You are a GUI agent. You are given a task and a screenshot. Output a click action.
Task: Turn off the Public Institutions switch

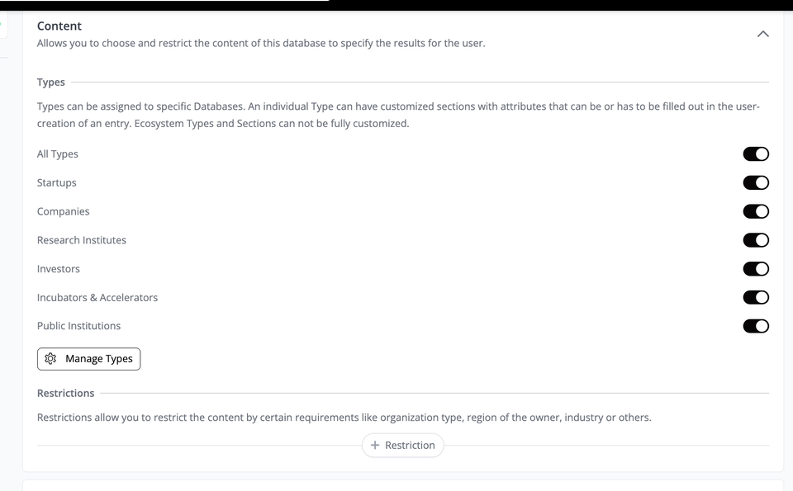pos(756,326)
